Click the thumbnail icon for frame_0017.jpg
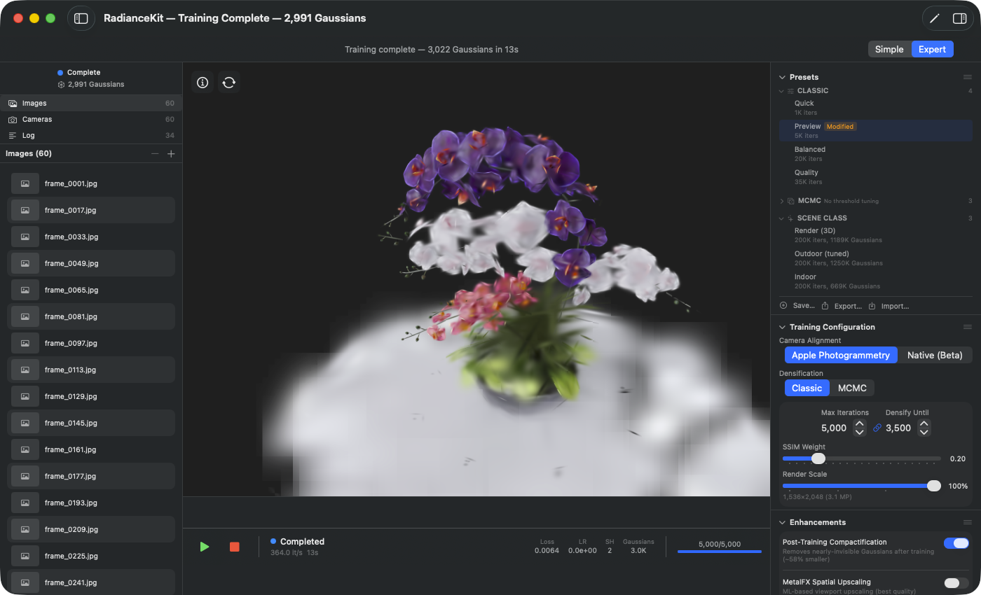 tap(25, 210)
